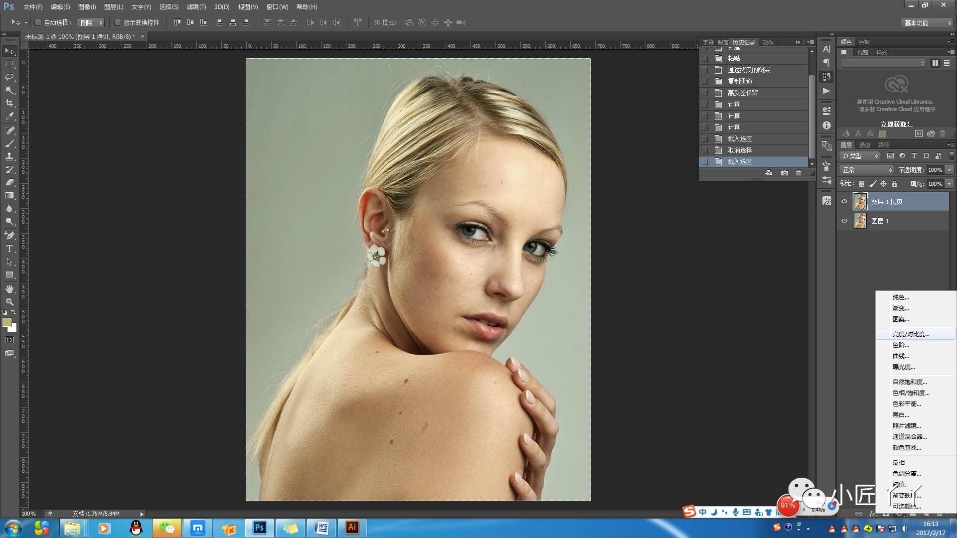957x538 pixels.
Task: Select the Hand tool
Action: tap(9, 289)
